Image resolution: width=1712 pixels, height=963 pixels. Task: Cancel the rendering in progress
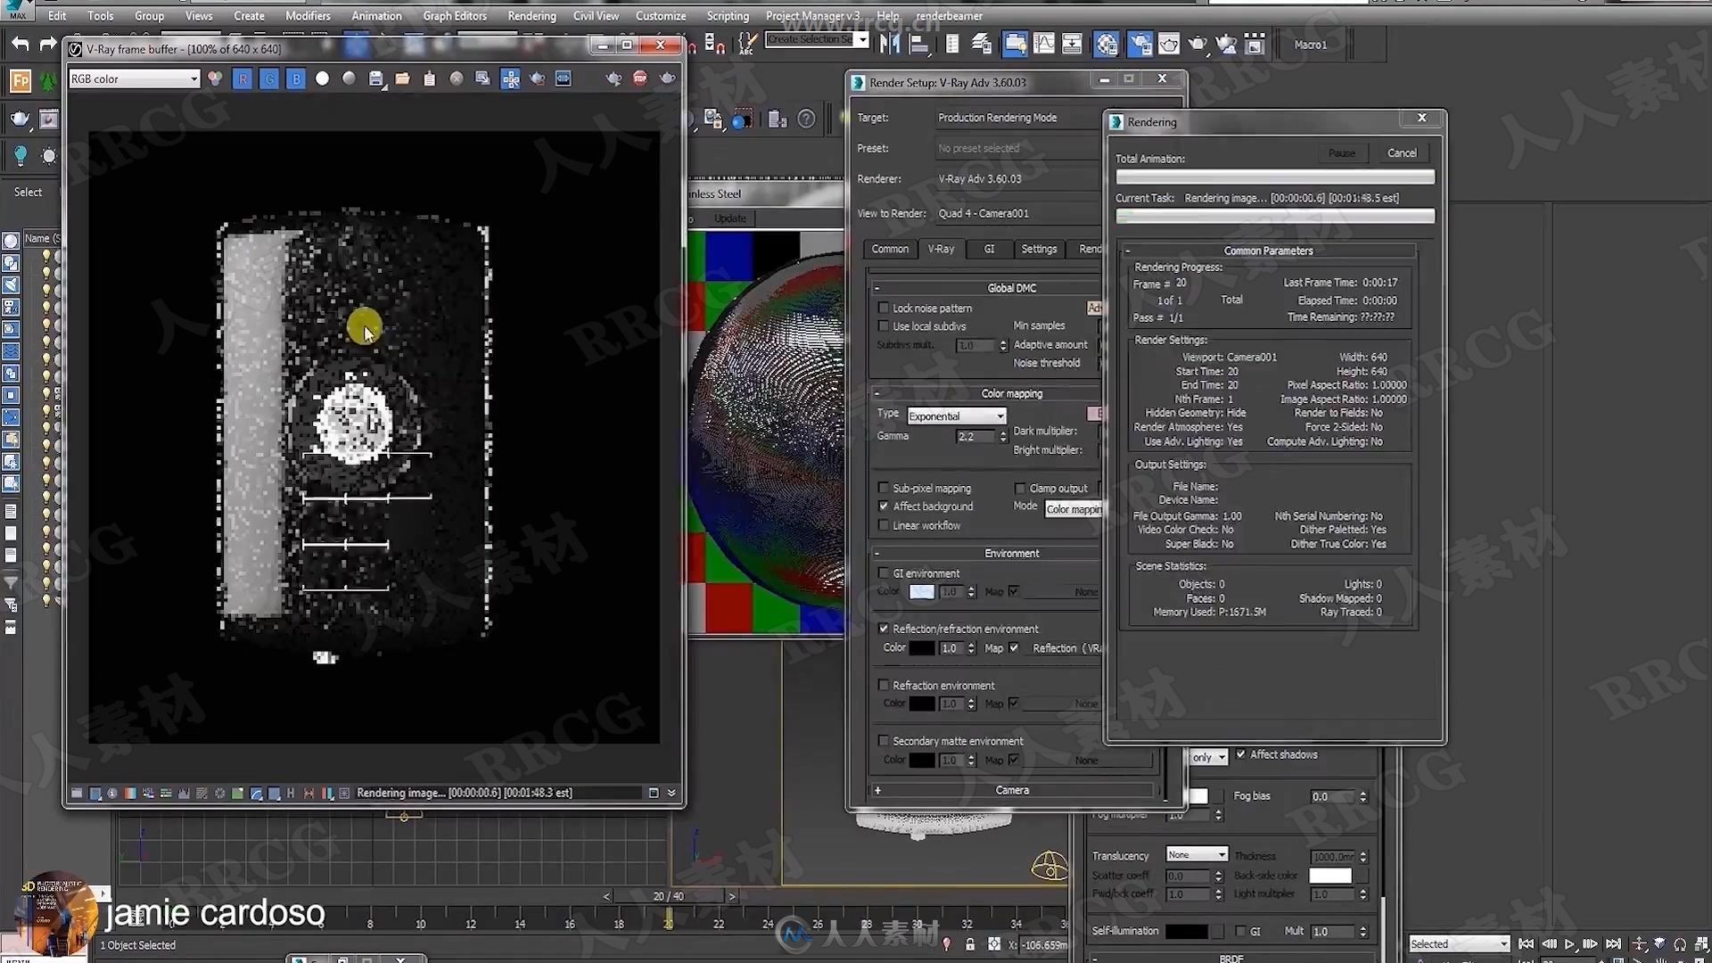1402,153
